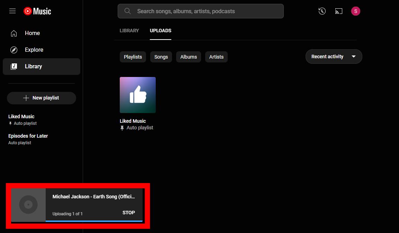399x233 pixels.
Task: Go to Explore in sidebar
Action: point(42,50)
